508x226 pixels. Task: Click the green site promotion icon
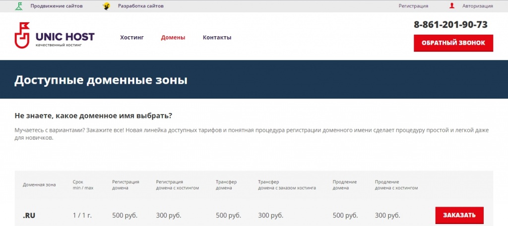click(19, 6)
